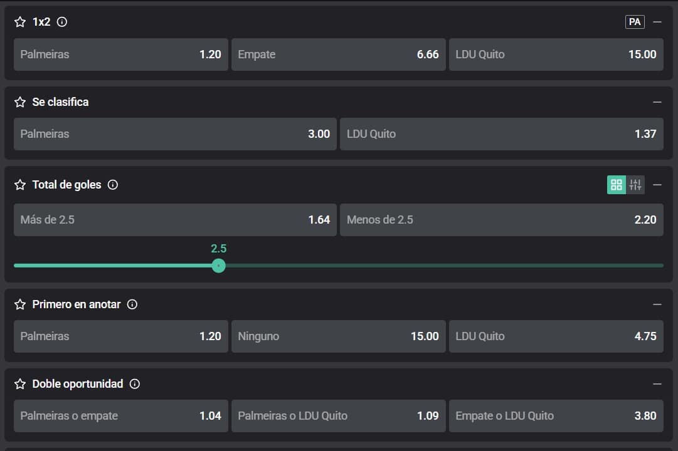Viewport: 678px width, 451px height.
Task: Pick LDU Quito to qualify at 1.37
Action: (501, 134)
